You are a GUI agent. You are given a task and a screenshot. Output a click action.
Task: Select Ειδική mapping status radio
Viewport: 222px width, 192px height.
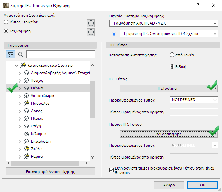[172, 66]
